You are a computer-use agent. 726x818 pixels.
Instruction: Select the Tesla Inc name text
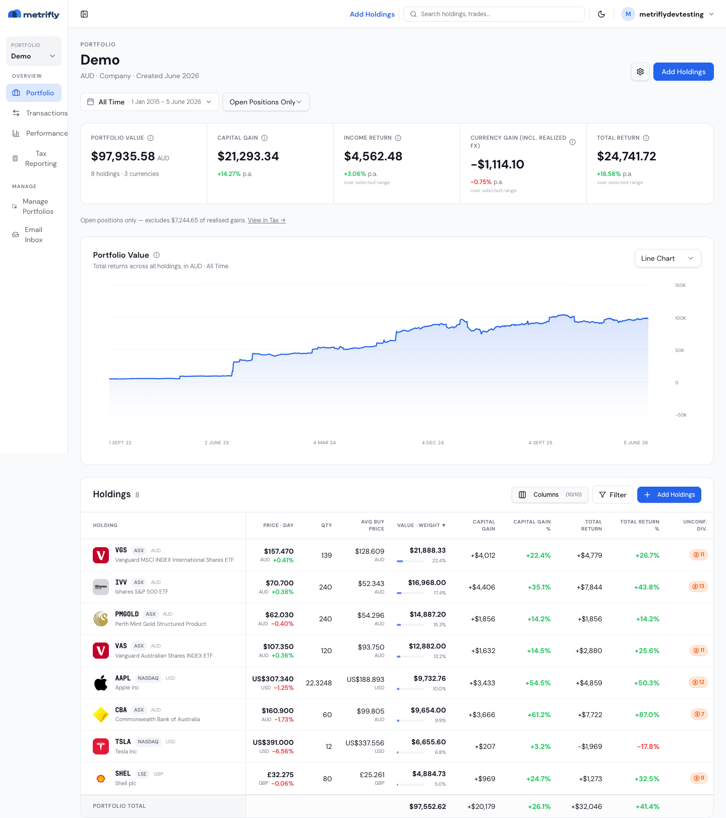[126, 751]
